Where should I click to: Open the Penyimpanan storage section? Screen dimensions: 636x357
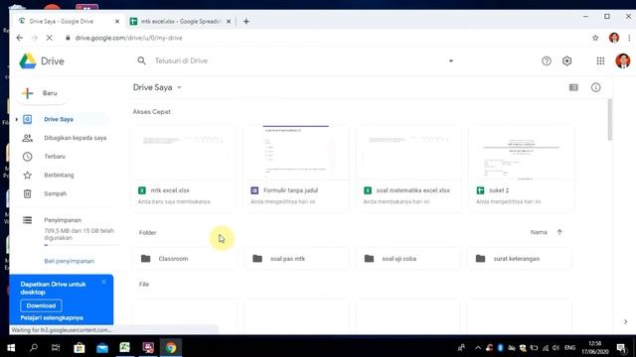tap(63, 220)
